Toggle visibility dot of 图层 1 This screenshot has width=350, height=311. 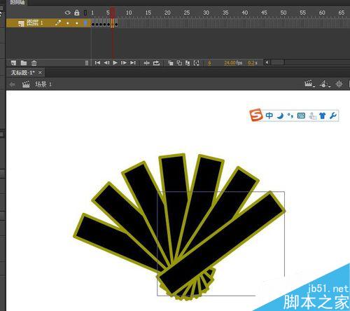pyautogui.click(x=68, y=23)
